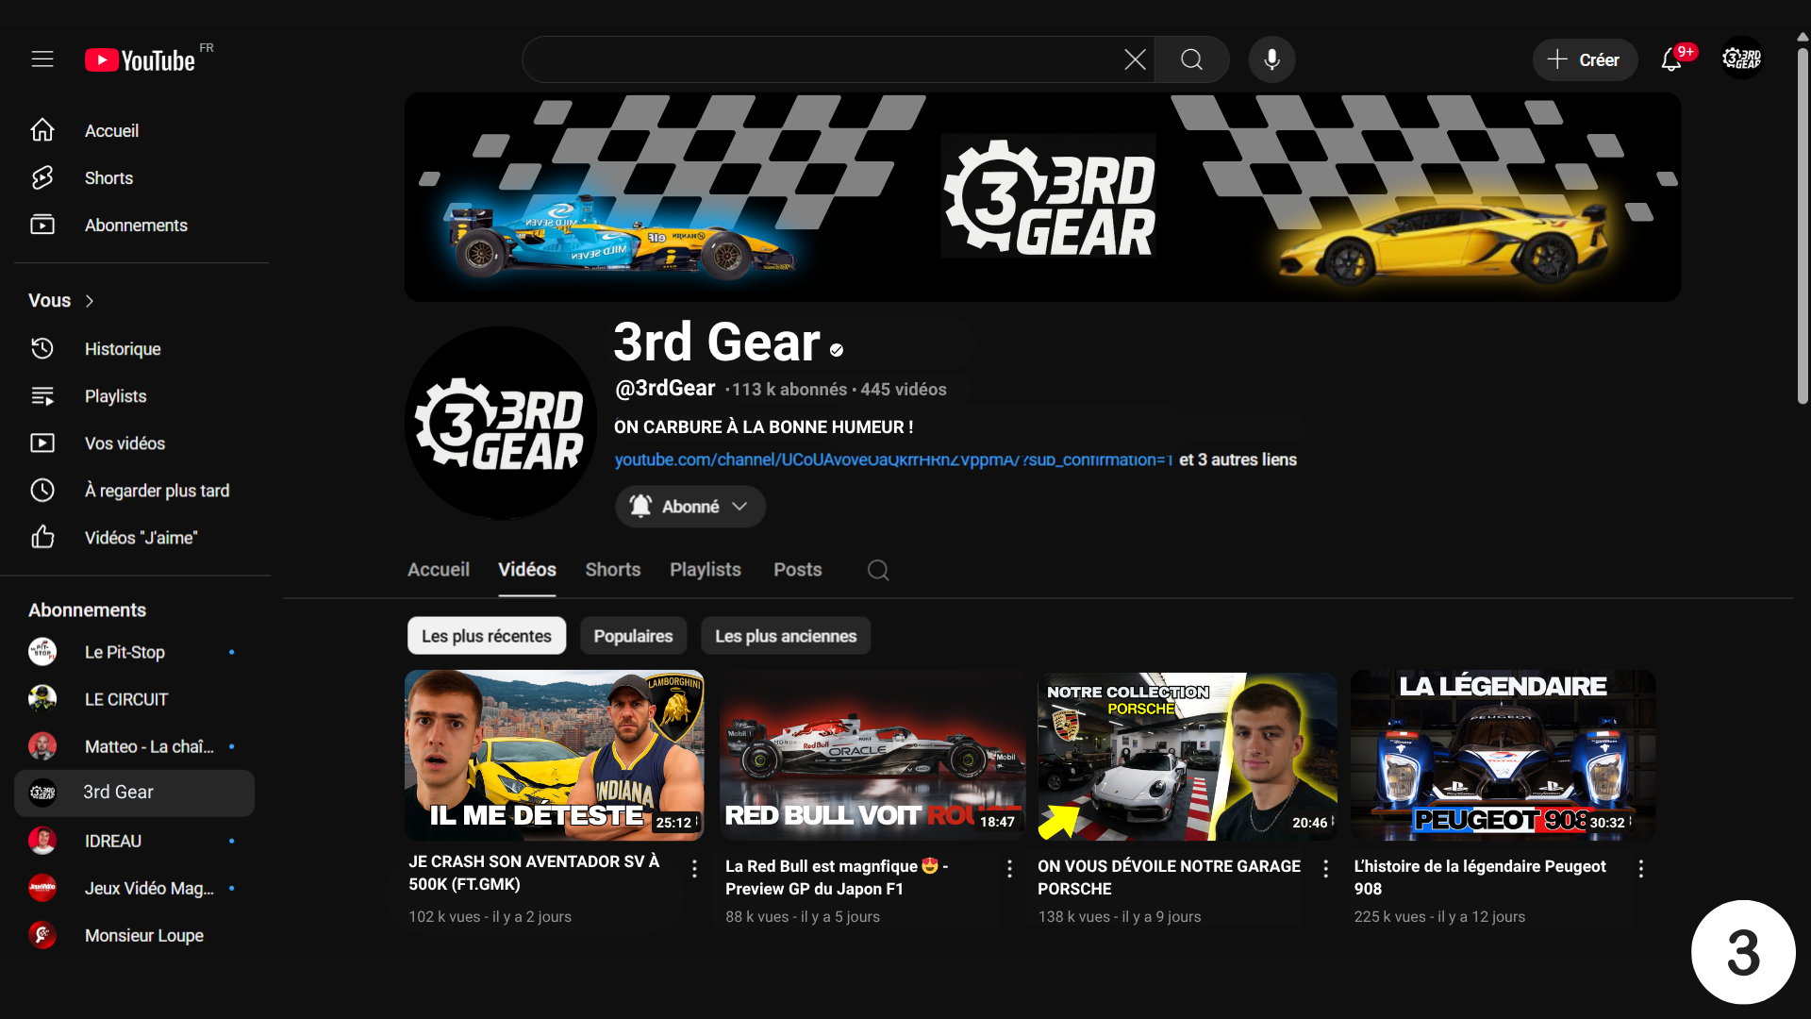The width and height of the screenshot is (1811, 1019).
Task: Open the notifications bell
Action: [1671, 59]
